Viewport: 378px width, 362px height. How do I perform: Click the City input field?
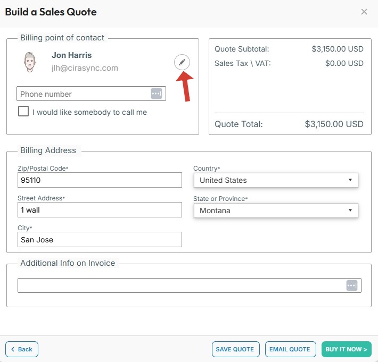100,240
